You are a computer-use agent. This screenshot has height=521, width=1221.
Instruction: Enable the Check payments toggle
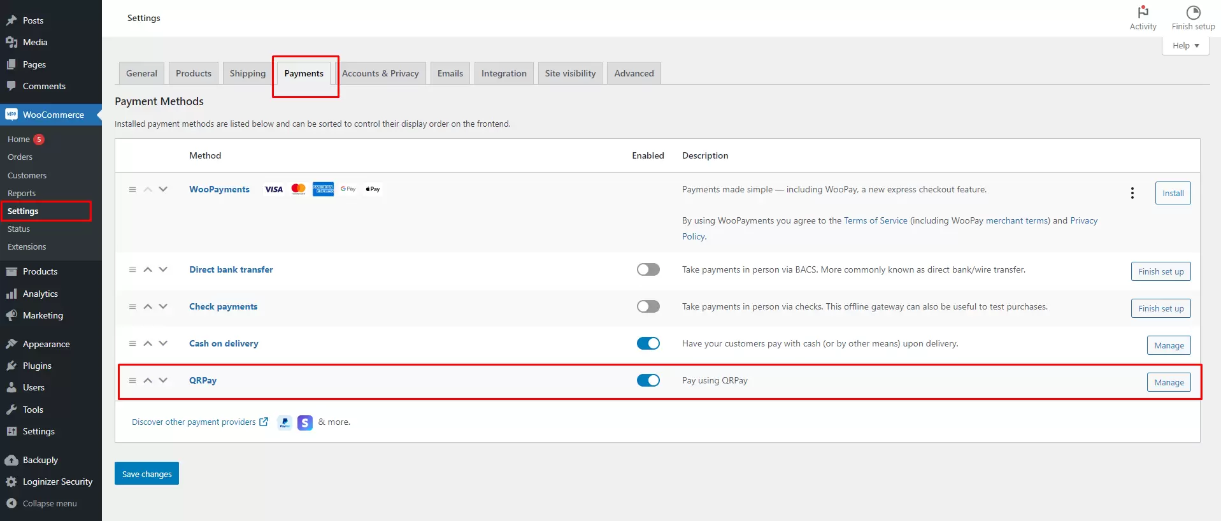[x=648, y=306]
